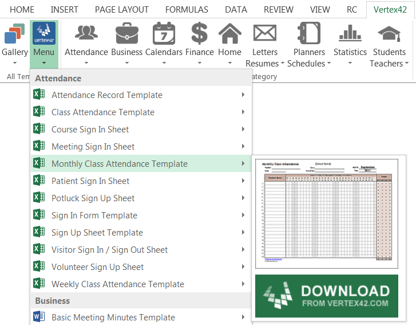Select Monthly Class Attendance Template entry

tap(141, 163)
